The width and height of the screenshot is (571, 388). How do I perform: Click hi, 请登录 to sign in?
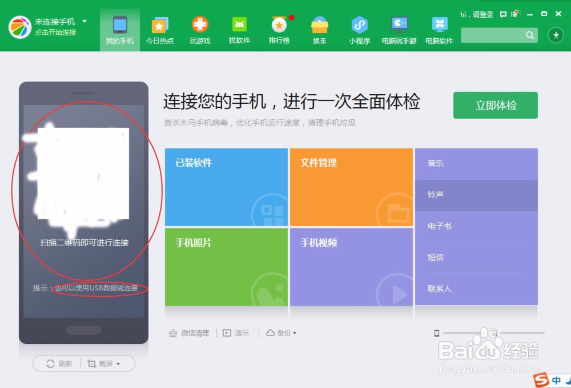476,15
